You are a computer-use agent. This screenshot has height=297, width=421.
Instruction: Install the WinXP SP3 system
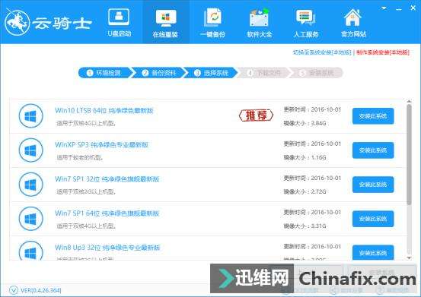tap(373, 150)
